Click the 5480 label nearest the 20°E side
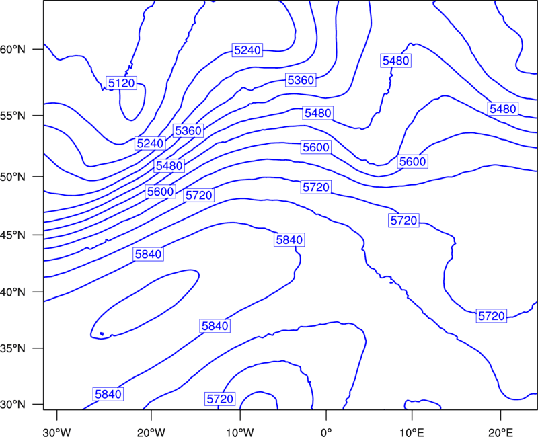 pos(502,109)
